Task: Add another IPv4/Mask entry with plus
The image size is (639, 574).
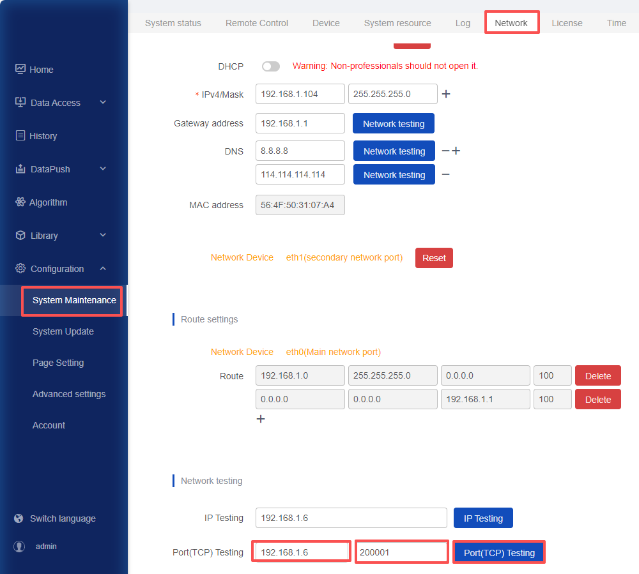Action: click(446, 94)
